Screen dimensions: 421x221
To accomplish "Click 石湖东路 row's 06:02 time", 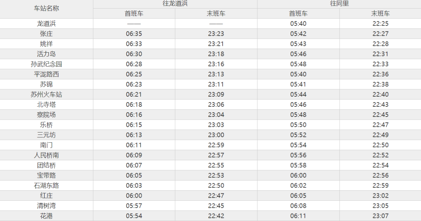I will pyautogui.click(x=298, y=186).
